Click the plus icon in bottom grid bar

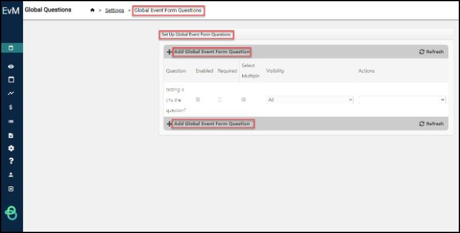[x=169, y=124]
